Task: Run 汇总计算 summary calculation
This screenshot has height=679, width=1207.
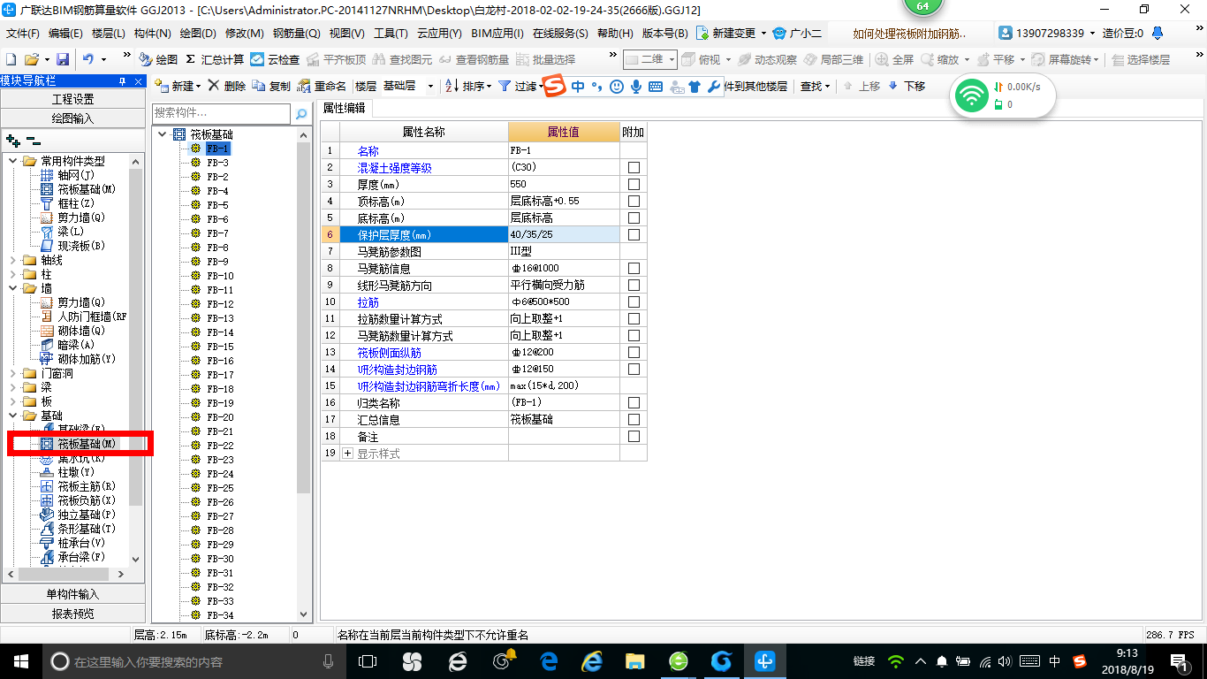Action: point(215,59)
